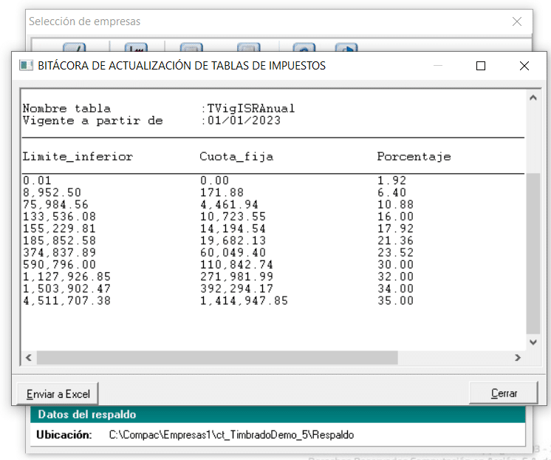Click the Cuota_fija value 14,194.54
Image resolution: width=551 pixels, height=460 pixels.
[x=233, y=229]
